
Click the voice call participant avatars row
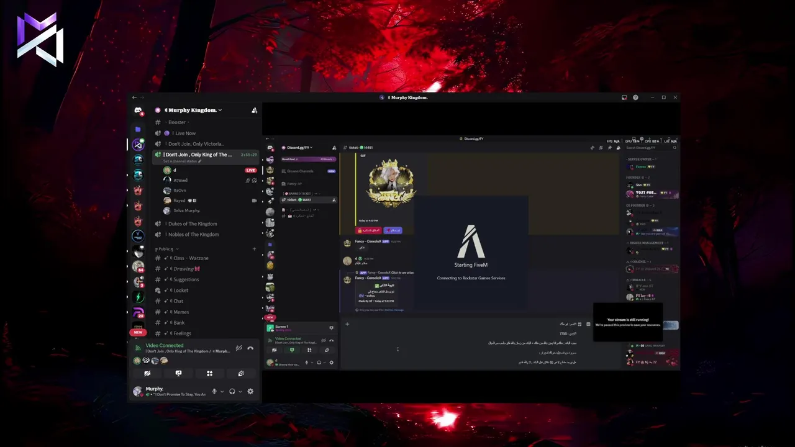(150, 360)
